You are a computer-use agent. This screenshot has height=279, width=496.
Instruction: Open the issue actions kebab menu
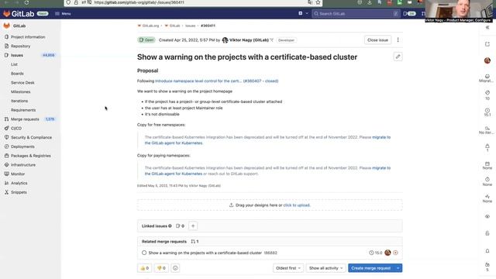pos(398,40)
